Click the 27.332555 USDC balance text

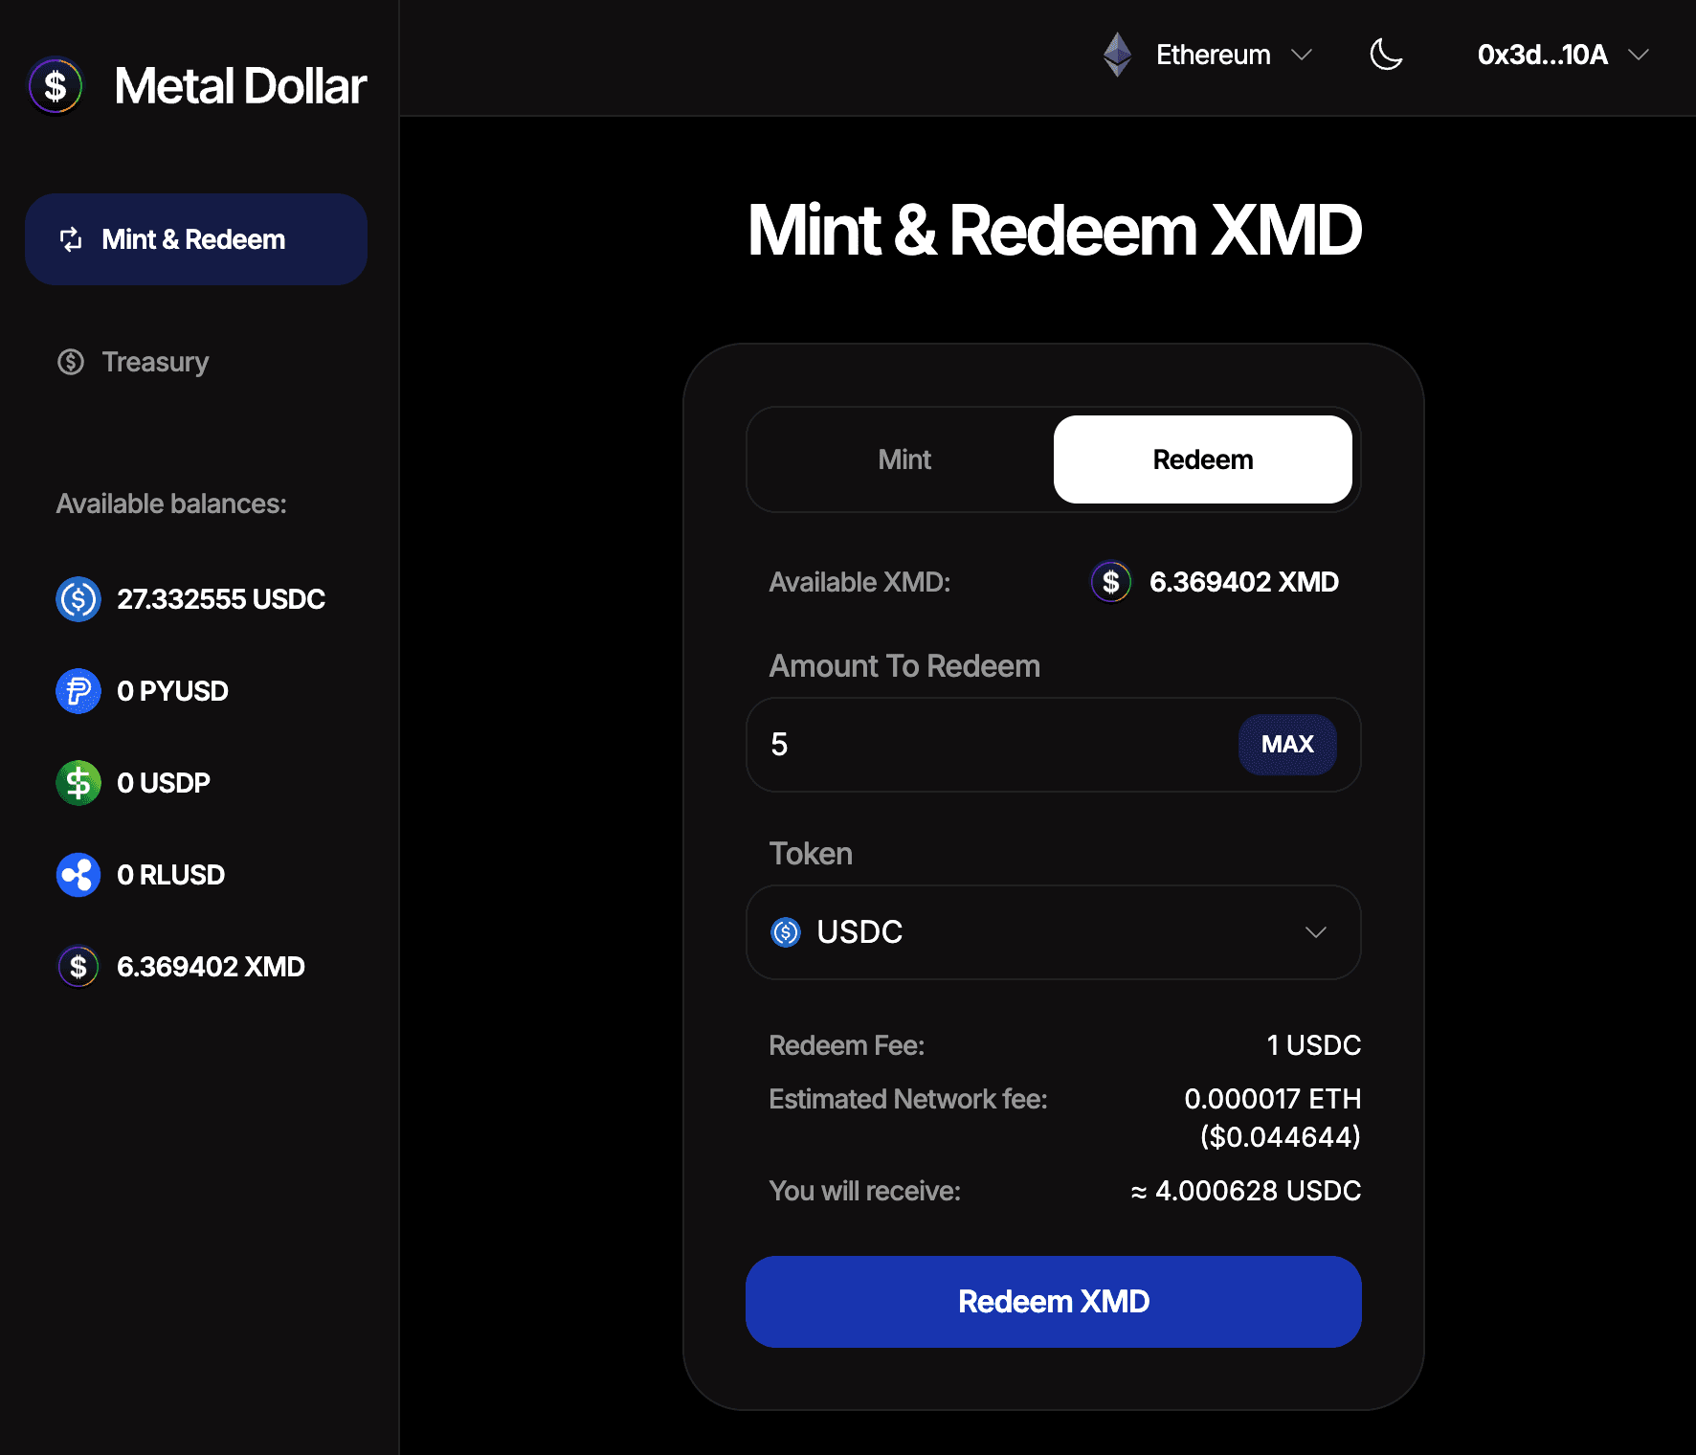(221, 599)
